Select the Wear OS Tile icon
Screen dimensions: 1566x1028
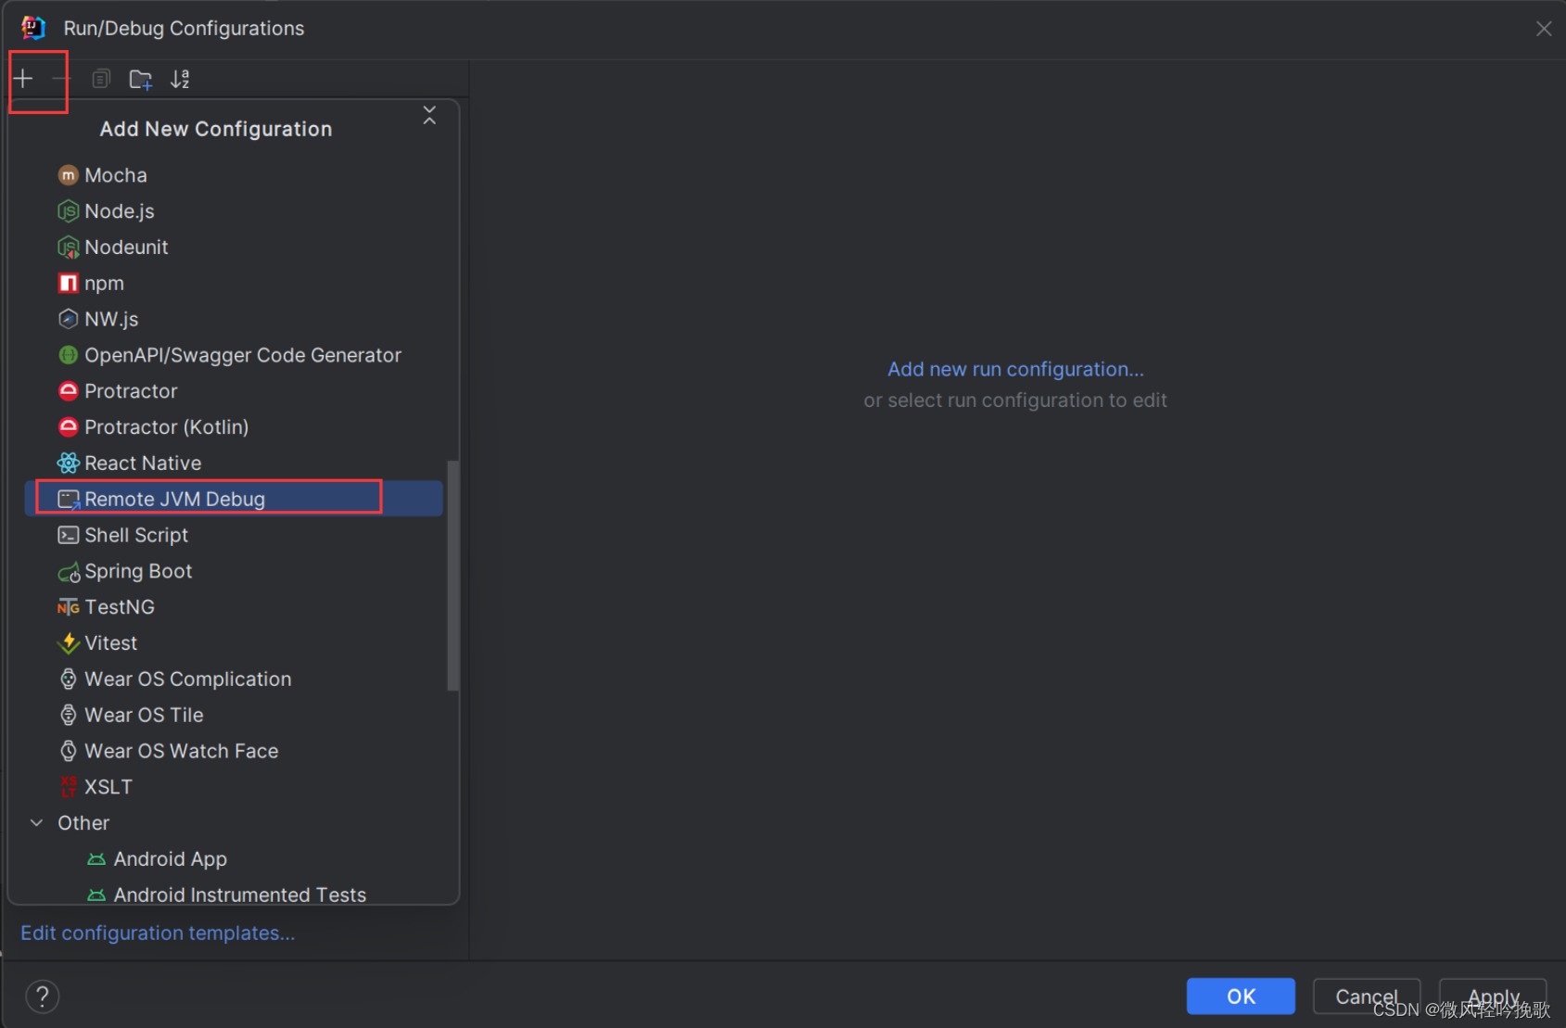[x=68, y=715]
